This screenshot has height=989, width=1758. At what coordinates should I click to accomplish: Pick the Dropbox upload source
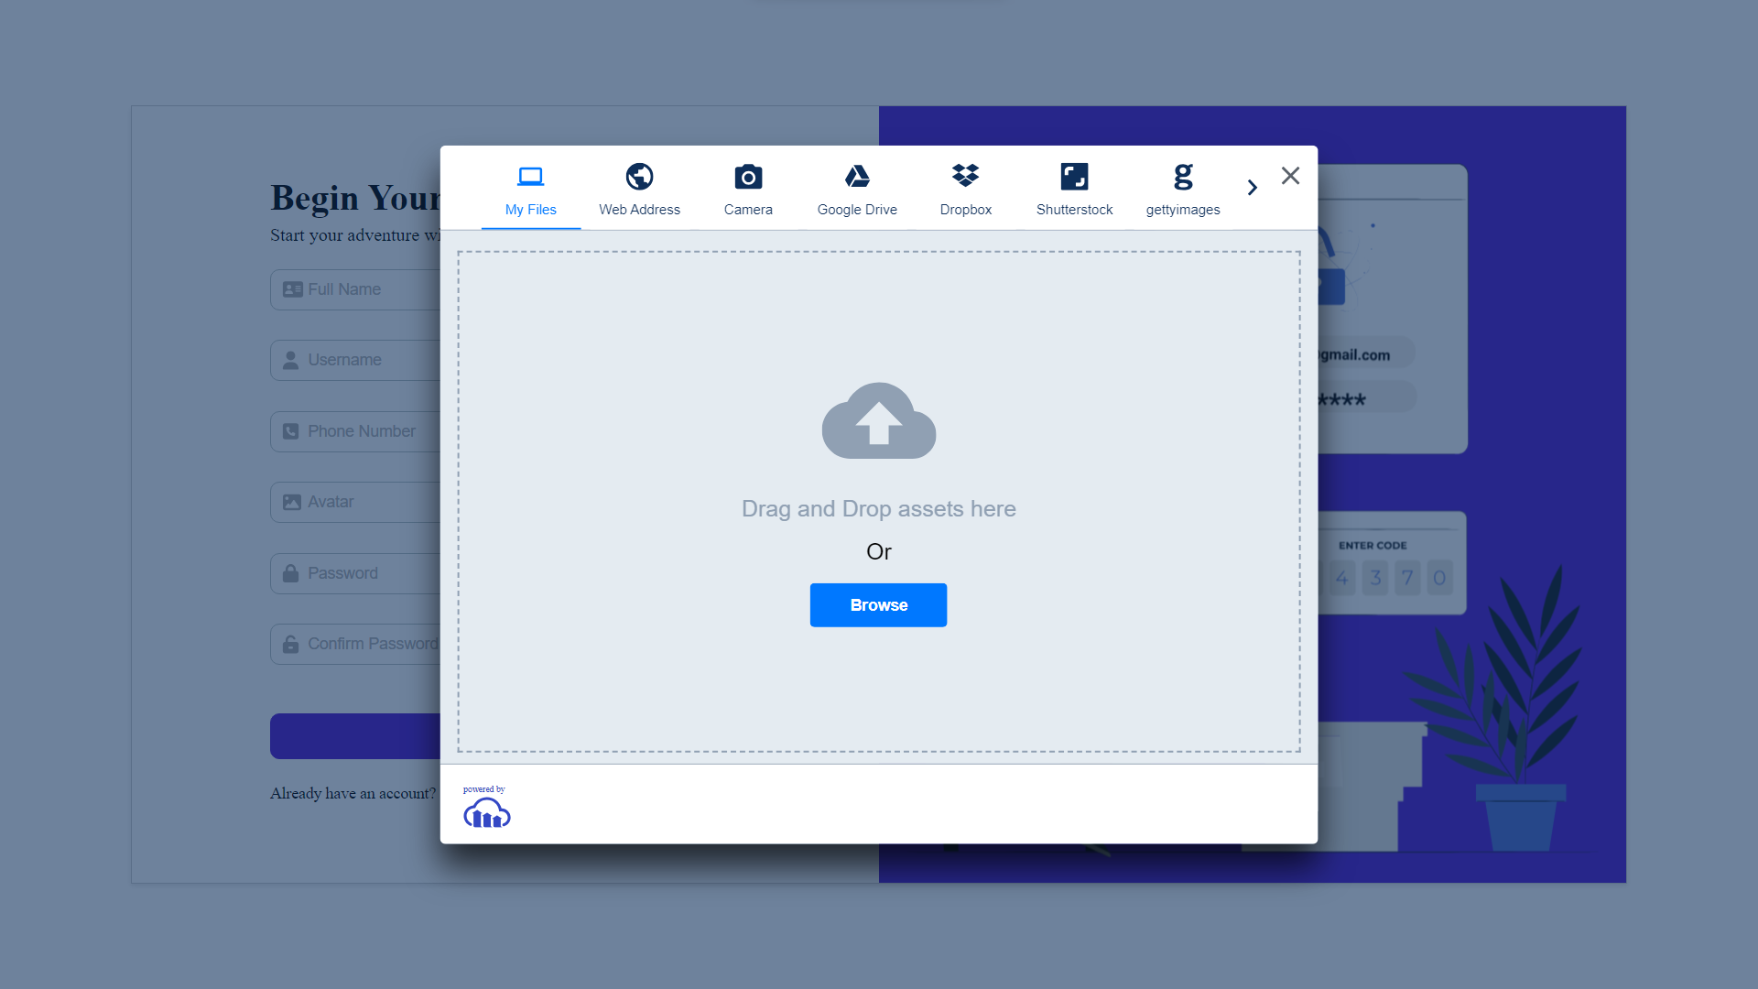(x=965, y=175)
